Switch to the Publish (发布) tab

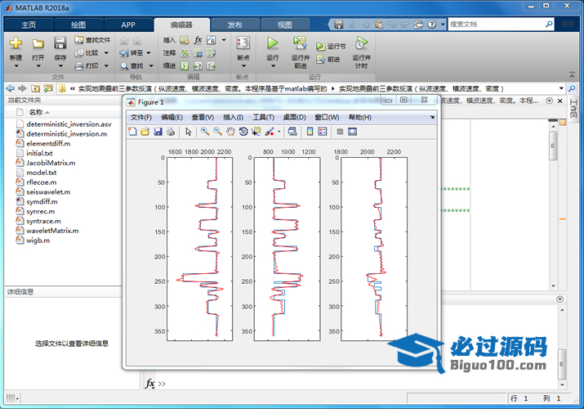pos(235,25)
